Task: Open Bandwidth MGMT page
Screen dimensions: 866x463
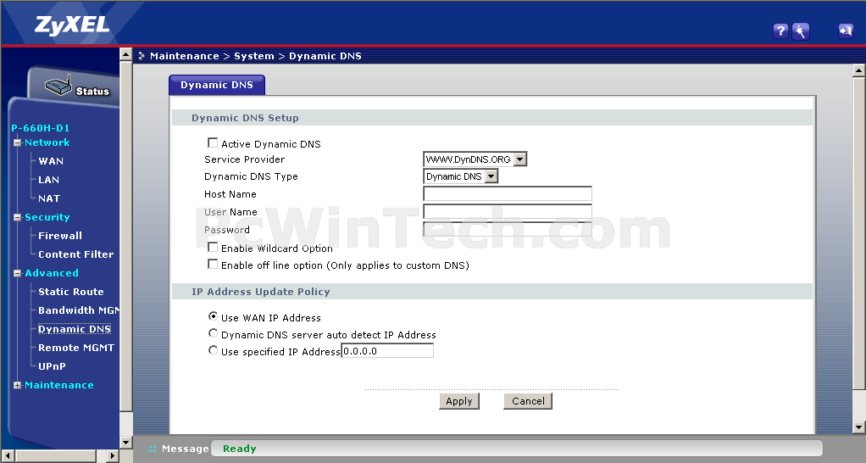Action: tap(79, 310)
